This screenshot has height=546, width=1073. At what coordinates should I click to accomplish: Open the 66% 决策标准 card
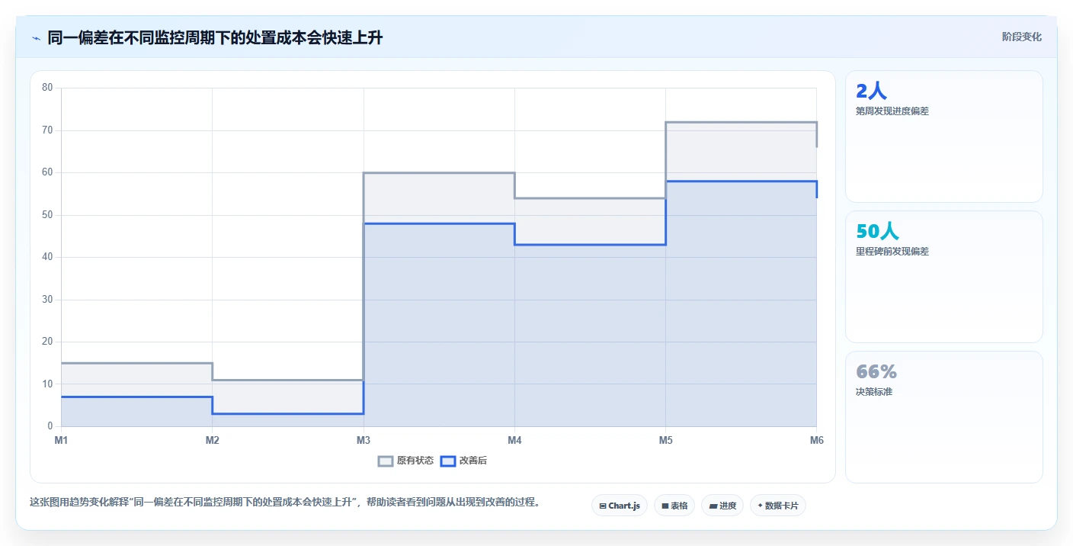[x=943, y=417]
